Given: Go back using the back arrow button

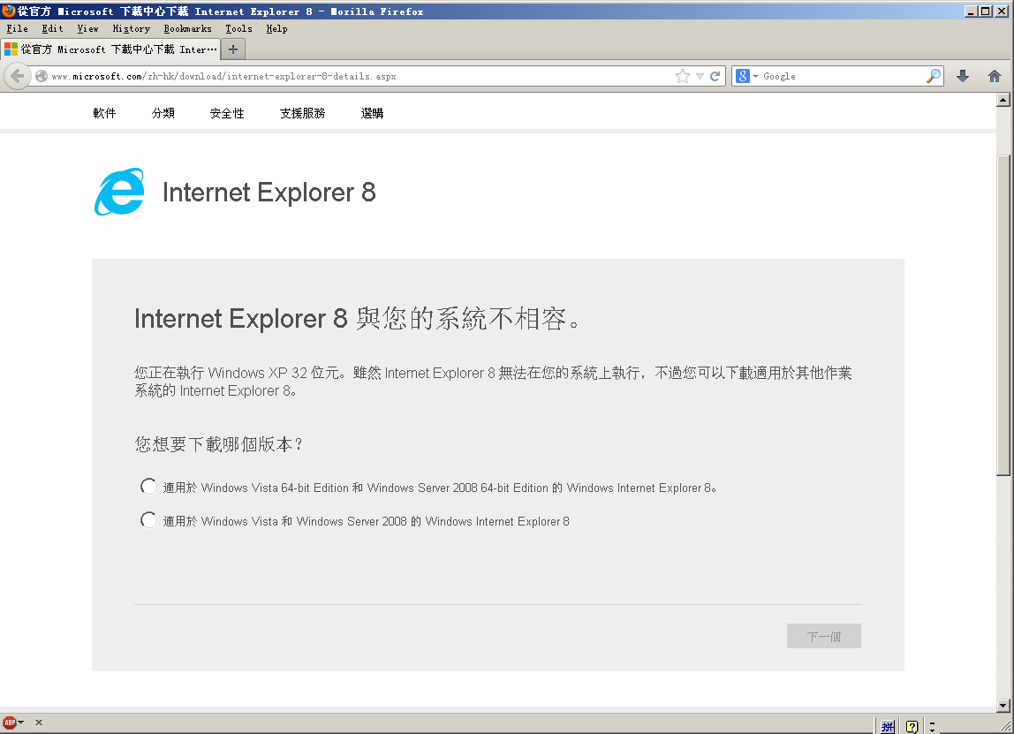Looking at the screenshot, I should point(18,76).
